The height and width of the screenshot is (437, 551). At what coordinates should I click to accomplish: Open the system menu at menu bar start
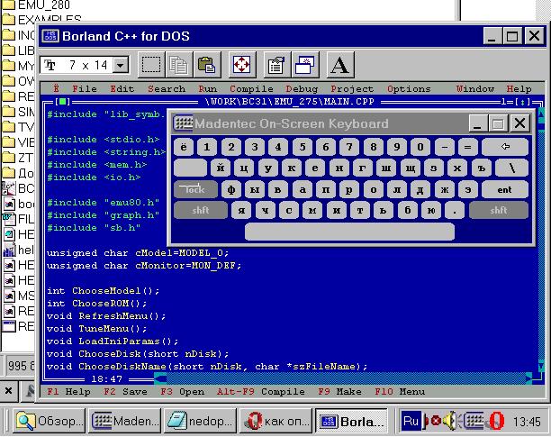click(x=56, y=89)
